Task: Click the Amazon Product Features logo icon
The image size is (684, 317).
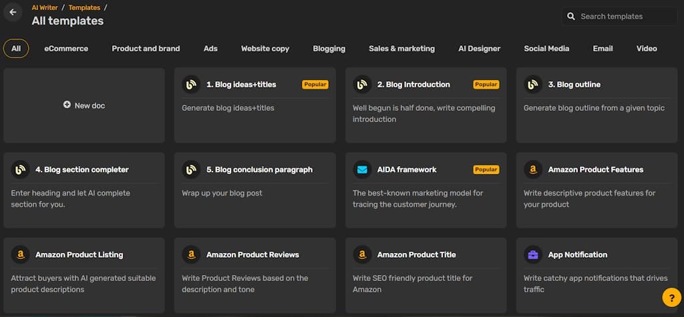Action: tap(533, 170)
